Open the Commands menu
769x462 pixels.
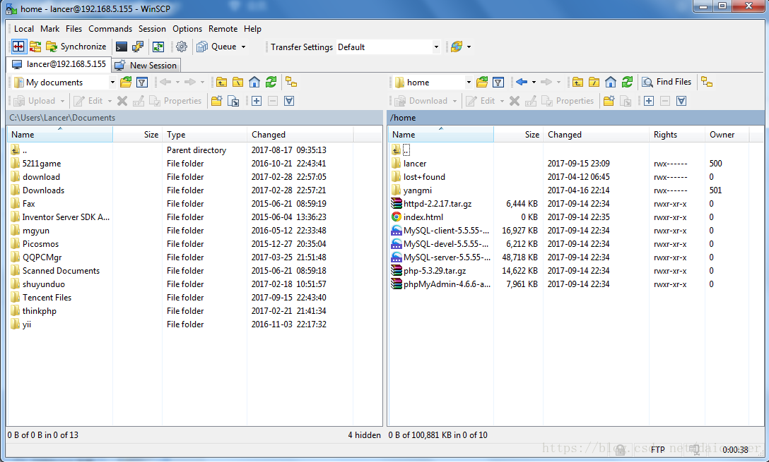tap(110, 29)
